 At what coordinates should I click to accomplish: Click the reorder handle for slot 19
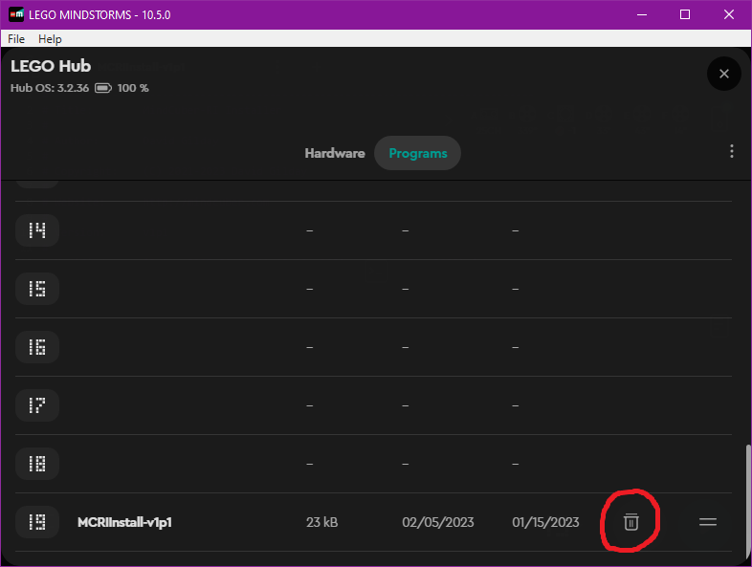click(708, 522)
